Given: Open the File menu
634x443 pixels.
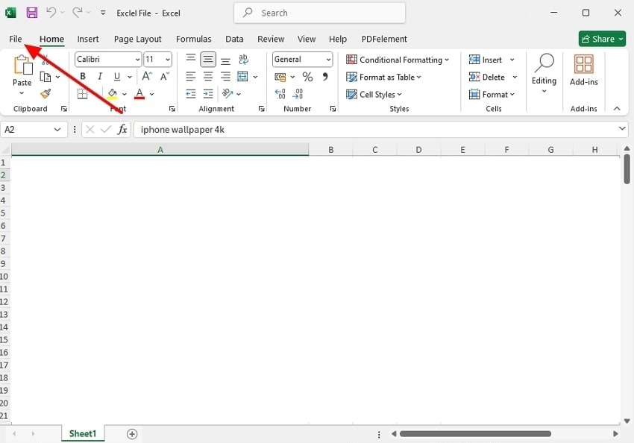Looking at the screenshot, I should tap(15, 39).
